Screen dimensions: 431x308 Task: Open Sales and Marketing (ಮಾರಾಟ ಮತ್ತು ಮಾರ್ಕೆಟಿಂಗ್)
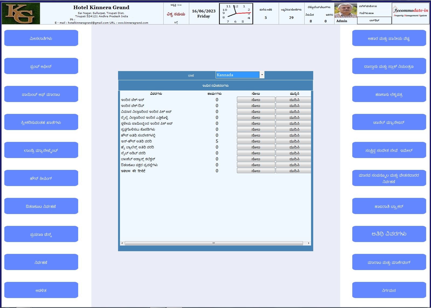(389, 262)
